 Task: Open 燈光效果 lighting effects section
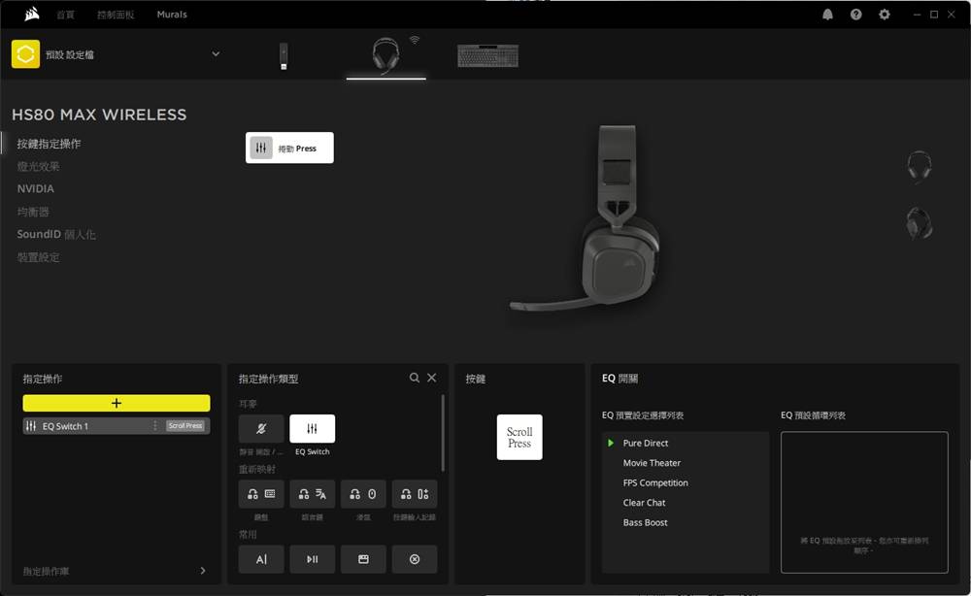coord(39,166)
